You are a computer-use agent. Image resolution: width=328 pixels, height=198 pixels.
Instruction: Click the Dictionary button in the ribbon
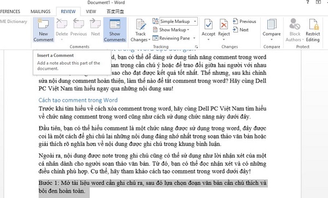click(14, 21)
